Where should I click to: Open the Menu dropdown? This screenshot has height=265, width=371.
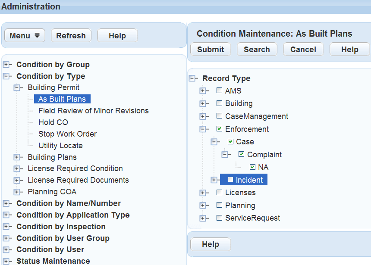pyautogui.click(x=24, y=35)
